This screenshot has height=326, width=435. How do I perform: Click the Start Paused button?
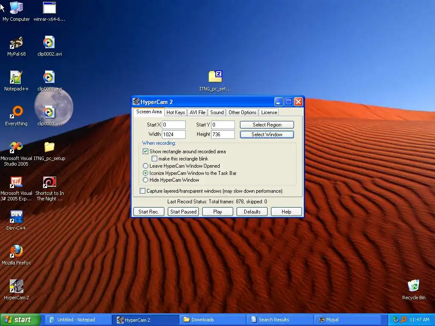pyautogui.click(x=183, y=211)
